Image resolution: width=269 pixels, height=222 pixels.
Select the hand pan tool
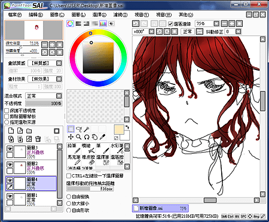coord(94,137)
